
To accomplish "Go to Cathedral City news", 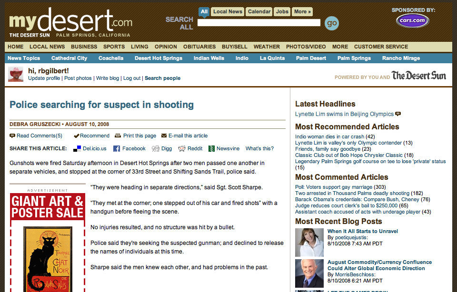I will 70,58.
